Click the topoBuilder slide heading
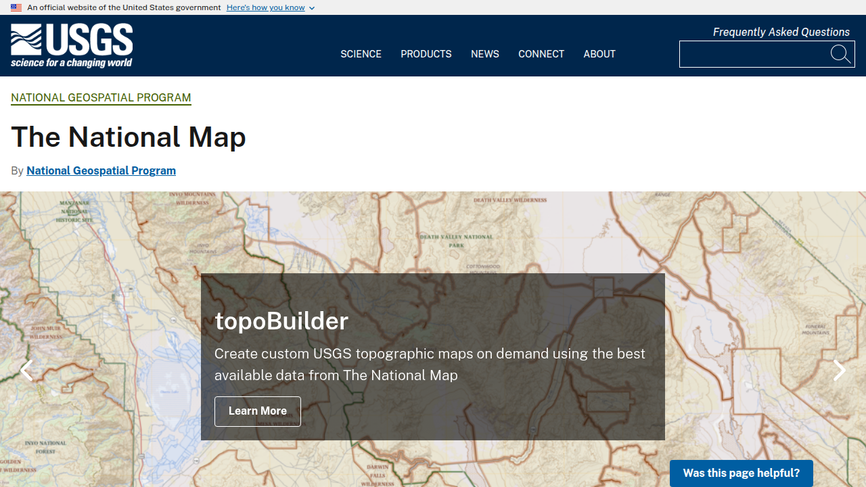Viewport: 866px width, 487px height. (281, 321)
